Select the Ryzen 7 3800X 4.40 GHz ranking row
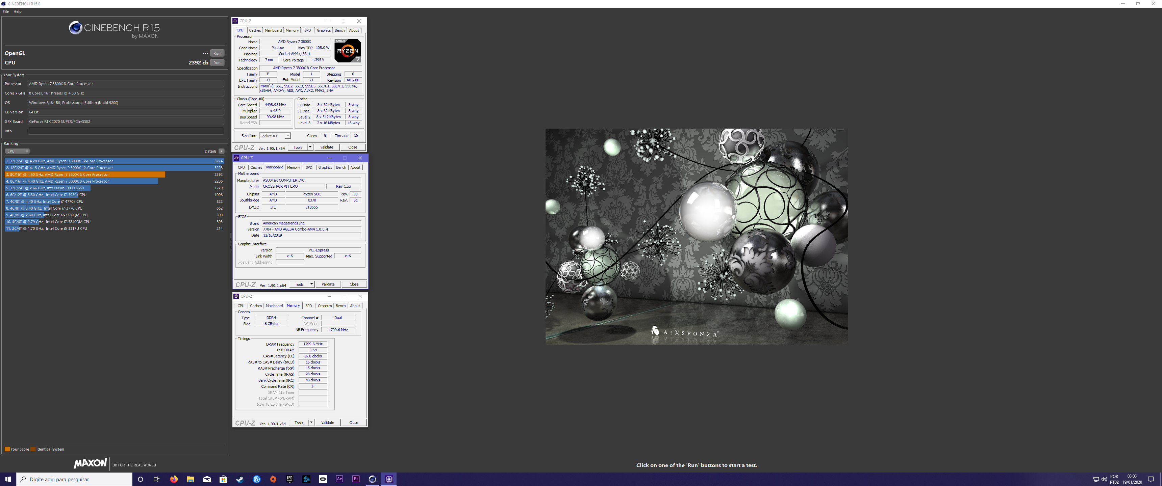This screenshot has width=1162, height=486. coord(114,181)
